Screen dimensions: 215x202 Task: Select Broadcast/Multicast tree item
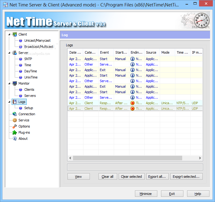(x=39, y=47)
